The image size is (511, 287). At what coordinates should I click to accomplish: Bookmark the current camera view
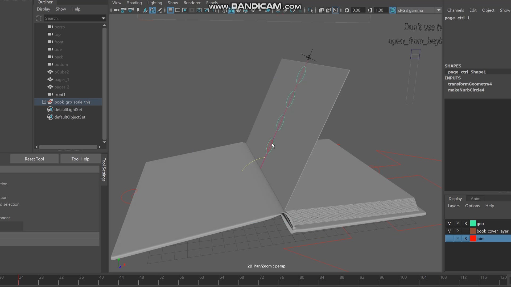[138, 10]
